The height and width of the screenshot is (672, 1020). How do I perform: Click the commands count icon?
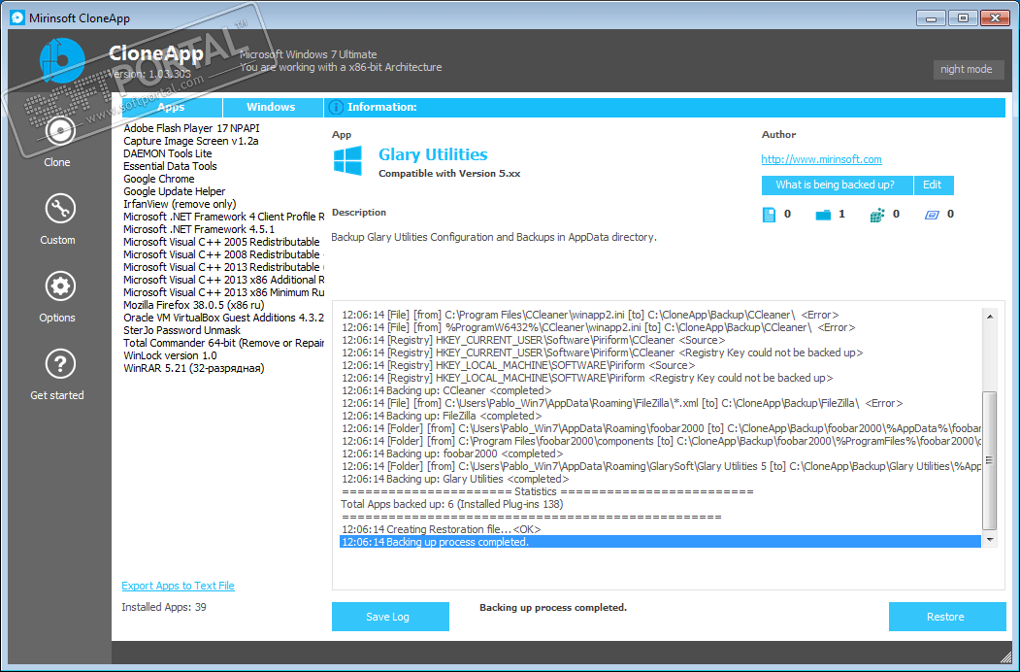click(932, 215)
